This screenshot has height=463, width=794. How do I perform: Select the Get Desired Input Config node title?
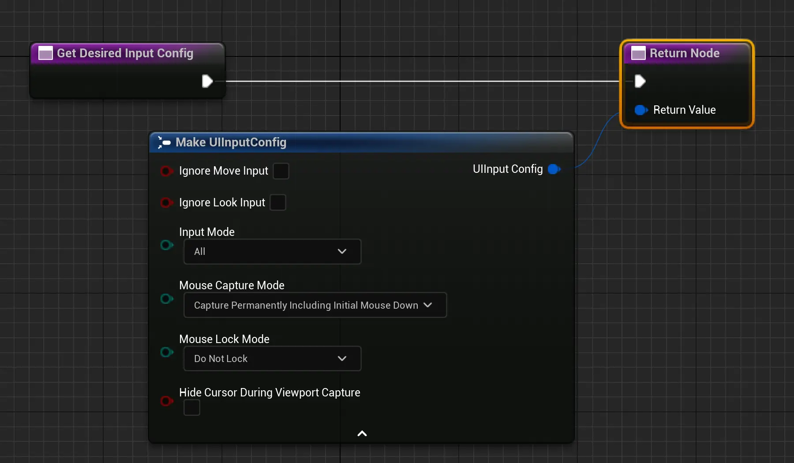pyautogui.click(x=125, y=53)
